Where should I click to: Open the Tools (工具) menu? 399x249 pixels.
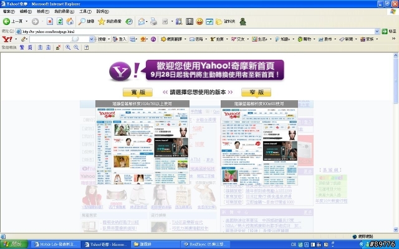point(85,11)
